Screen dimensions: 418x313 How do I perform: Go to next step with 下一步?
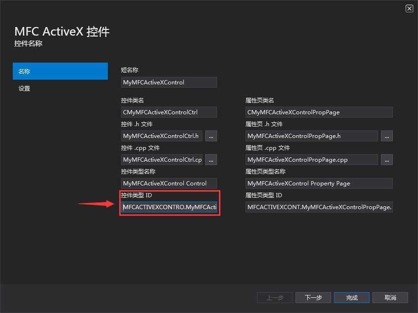(313, 297)
